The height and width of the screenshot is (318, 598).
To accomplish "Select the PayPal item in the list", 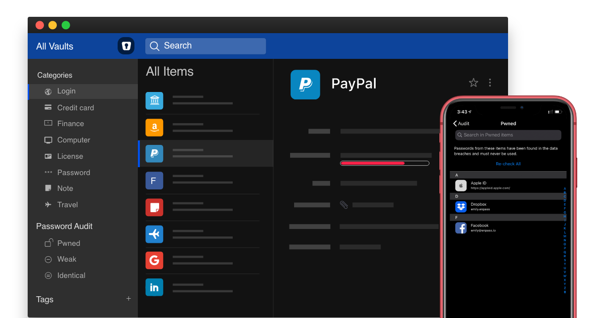I will (x=206, y=153).
